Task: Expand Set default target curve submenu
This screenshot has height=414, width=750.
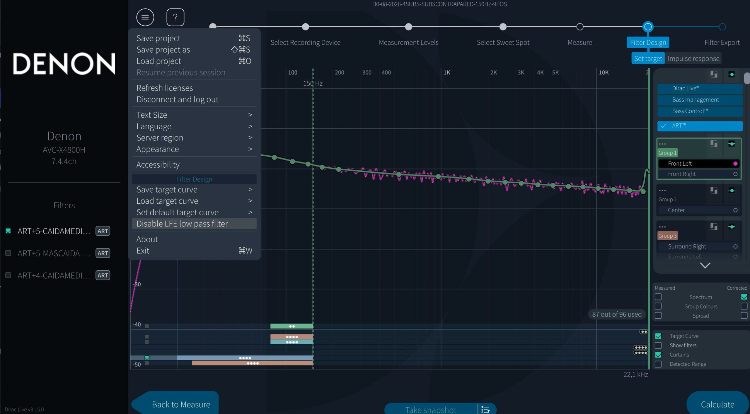Action: pos(194,212)
